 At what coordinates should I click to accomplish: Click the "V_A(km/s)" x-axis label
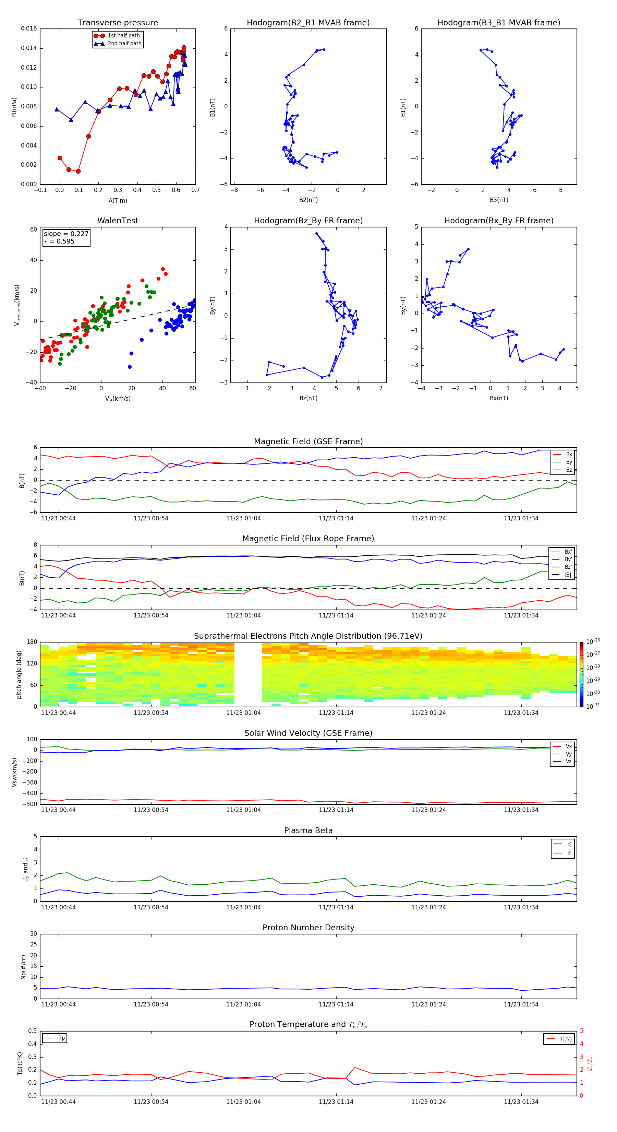click(x=118, y=399)
